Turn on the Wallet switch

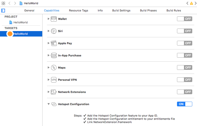184,19
